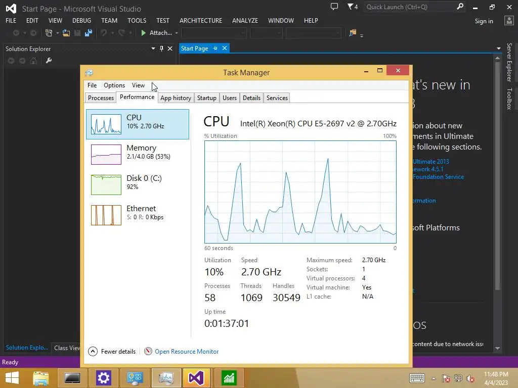Click the Find in Files toolbar icon

point(353,33)
